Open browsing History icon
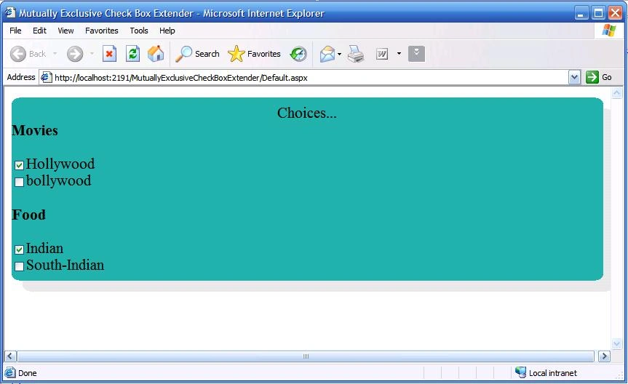628x384 pixels. pyautogui.click(x=298, y=54)
